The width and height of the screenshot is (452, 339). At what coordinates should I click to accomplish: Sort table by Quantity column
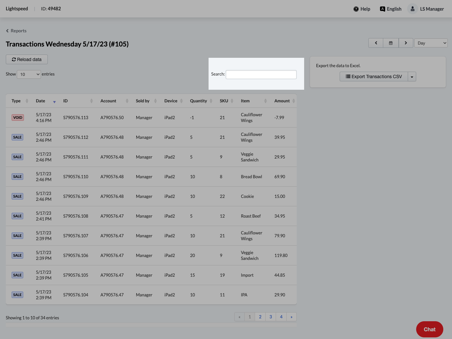[x=200, y=101]
